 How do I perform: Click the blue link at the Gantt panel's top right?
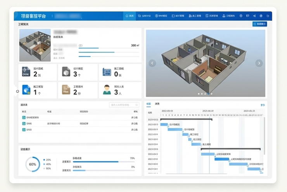(x=263, y=105)
